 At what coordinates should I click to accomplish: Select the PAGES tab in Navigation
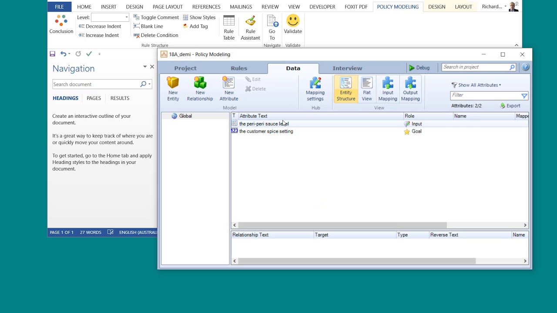(94, 98)
